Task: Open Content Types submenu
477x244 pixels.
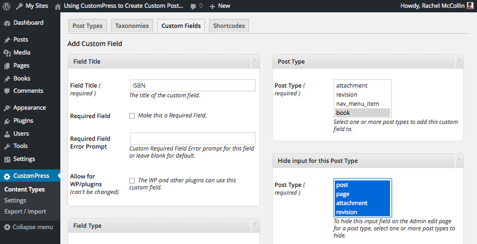Action: pyautogui.click(x=25, y=189)
